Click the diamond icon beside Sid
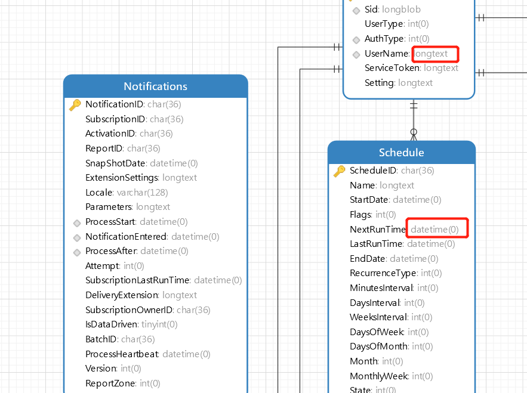The image size is (527, 393). [x=356, y=11]
